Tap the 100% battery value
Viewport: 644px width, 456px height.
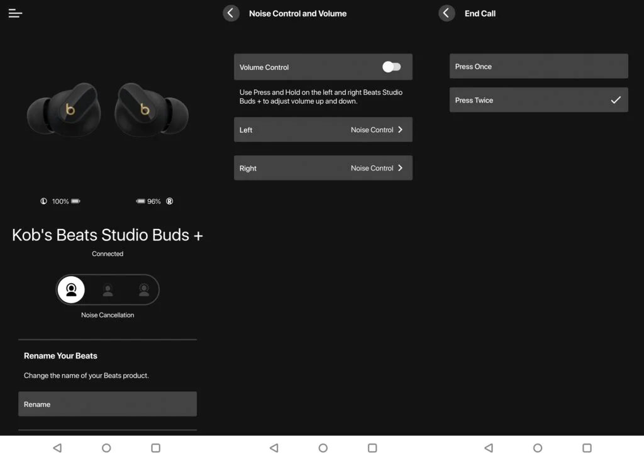pyautogui.click(x=60, y=201)
